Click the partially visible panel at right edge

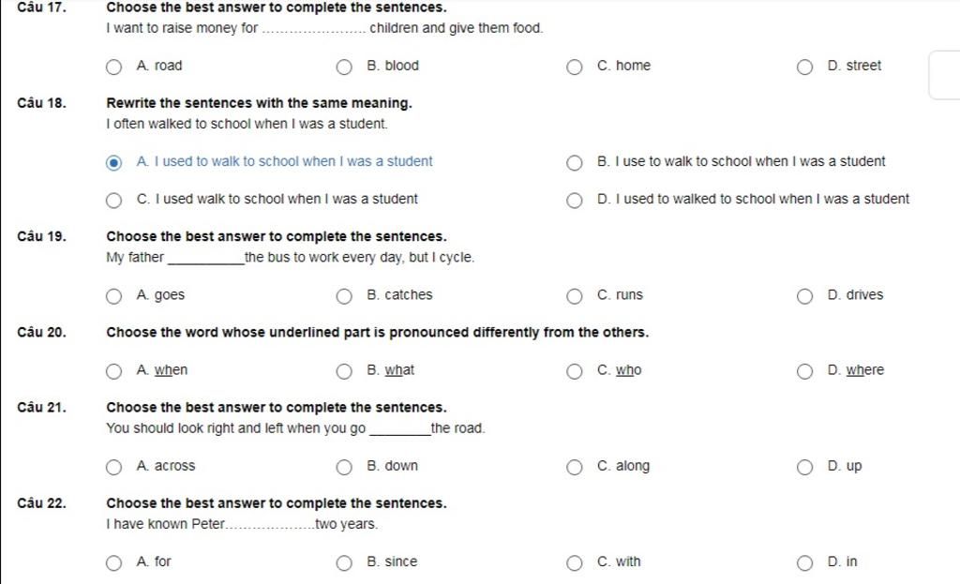945,75
